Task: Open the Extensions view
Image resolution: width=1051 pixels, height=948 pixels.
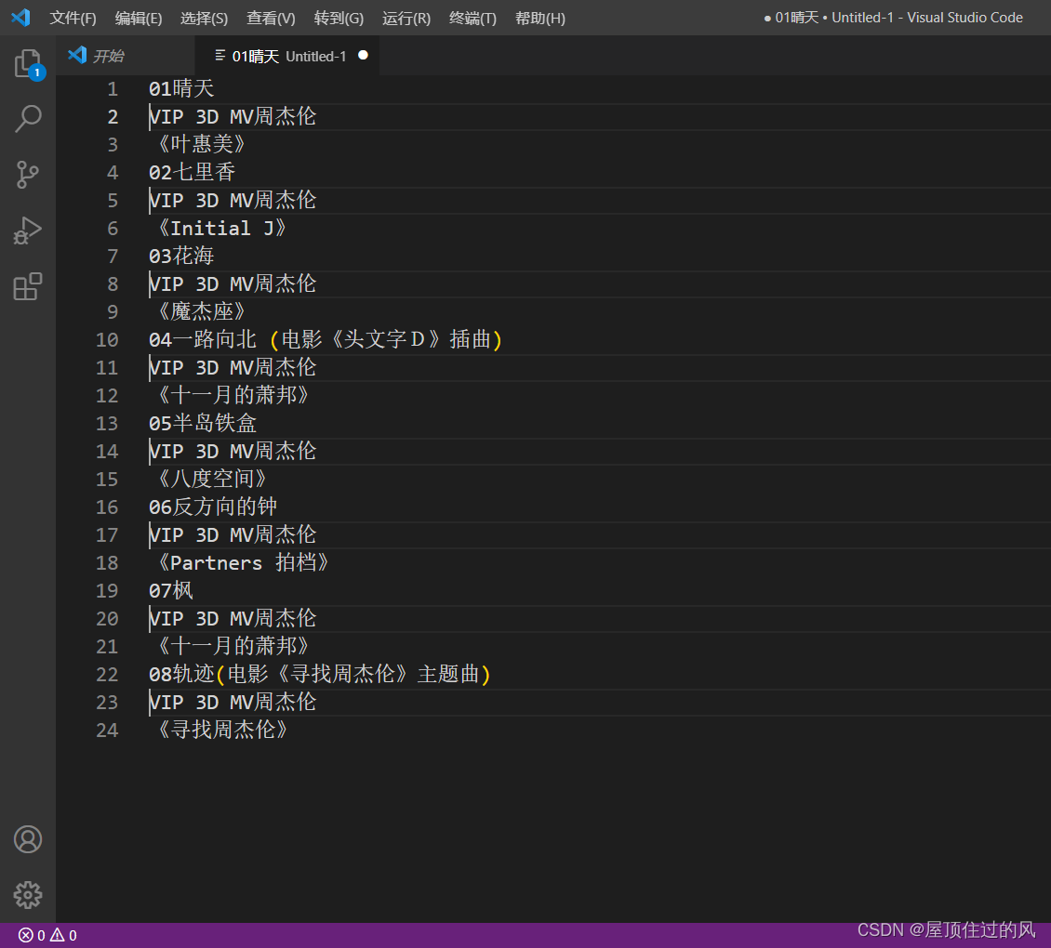Action: pyautogui.click(x=28, y=287)
